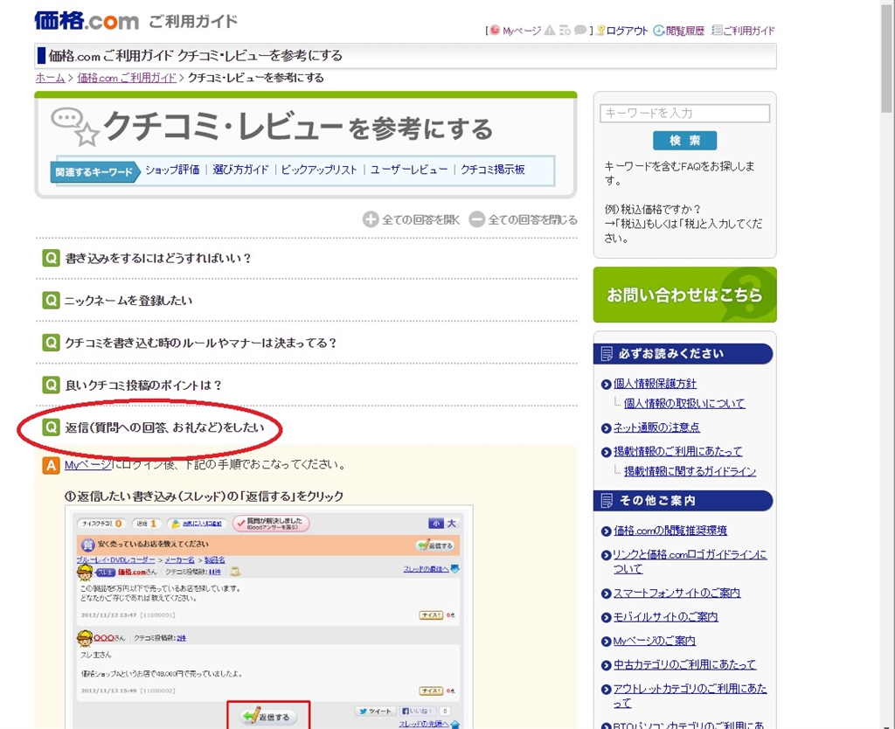Click the minus icon for 全ての回答を閉じる
895x729 pixels.
[x=476, y=219]
